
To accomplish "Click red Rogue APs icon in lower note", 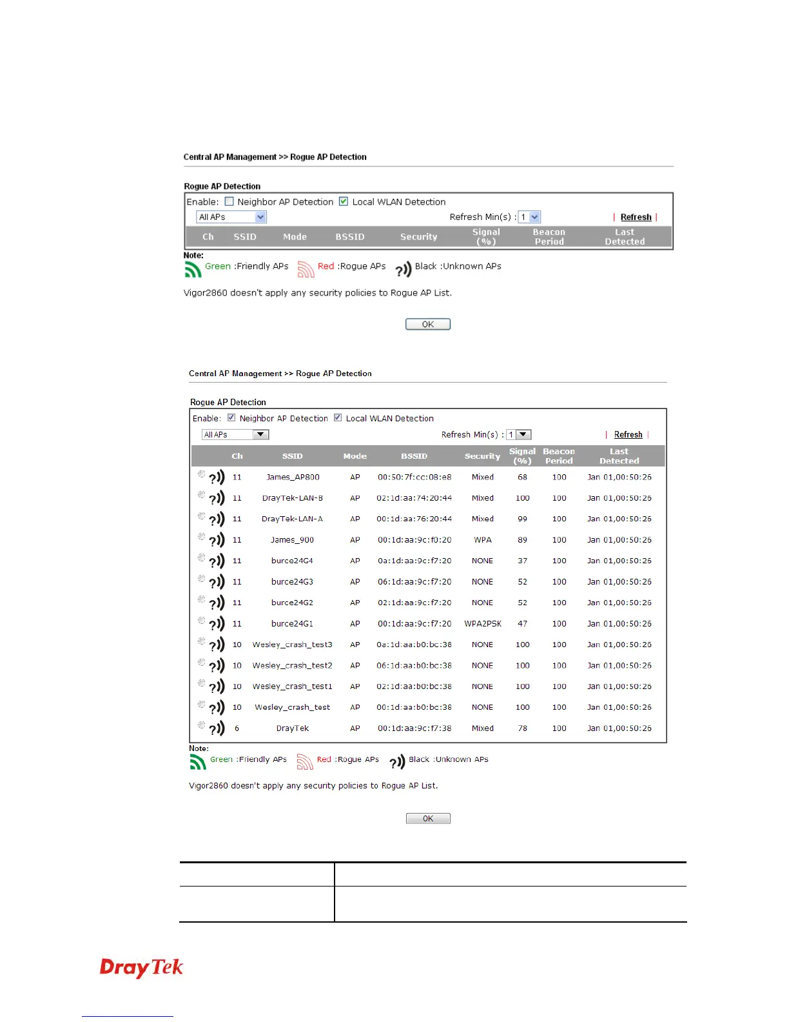I will (305, 762).
